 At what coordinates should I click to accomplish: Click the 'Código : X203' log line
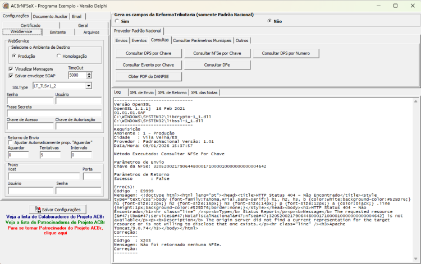[132, 240]
